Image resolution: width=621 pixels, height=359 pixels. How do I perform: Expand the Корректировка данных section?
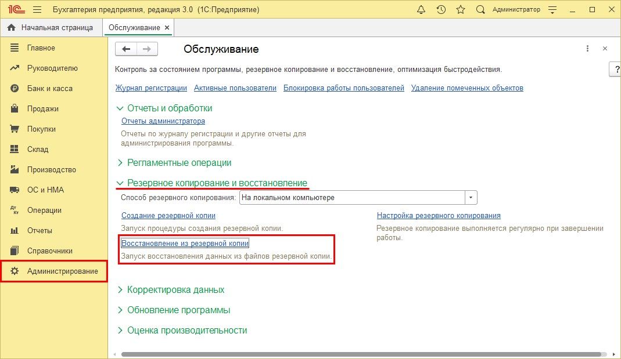(x=175, y=290)
